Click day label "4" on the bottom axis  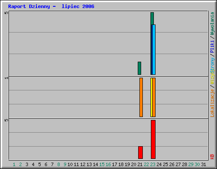pyautogui.click(x=33, y=164)
